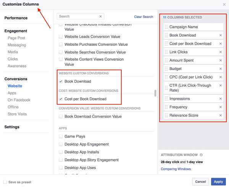
Task: Open the Comparing Windows link
Action: coord(176,169)
